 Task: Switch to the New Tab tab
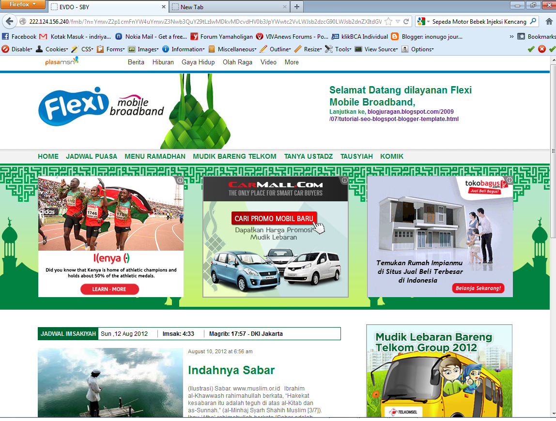coord(229,7)
